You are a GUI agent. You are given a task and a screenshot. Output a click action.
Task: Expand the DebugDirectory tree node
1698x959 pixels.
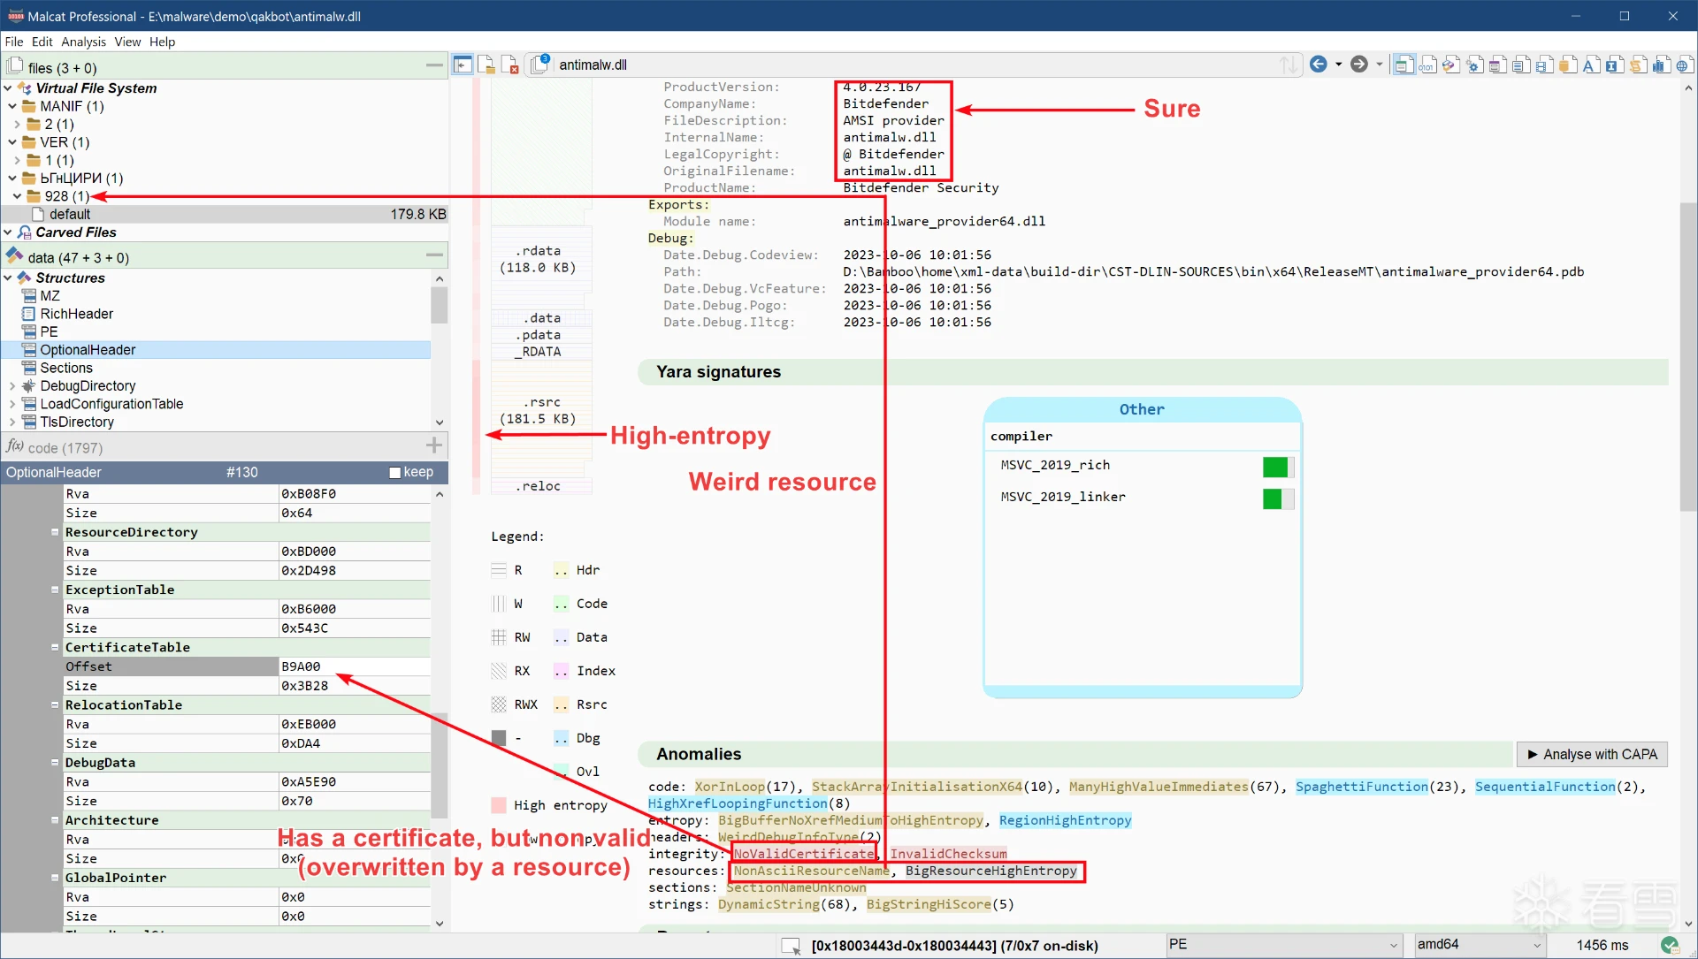[x=11, y=386]
